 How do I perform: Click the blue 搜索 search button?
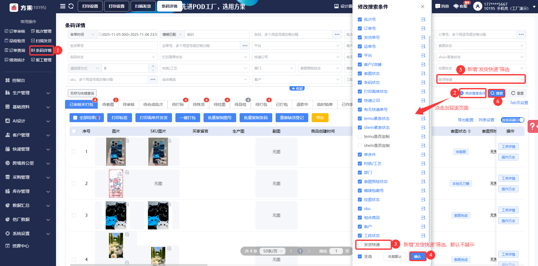(x=497, y=93)
